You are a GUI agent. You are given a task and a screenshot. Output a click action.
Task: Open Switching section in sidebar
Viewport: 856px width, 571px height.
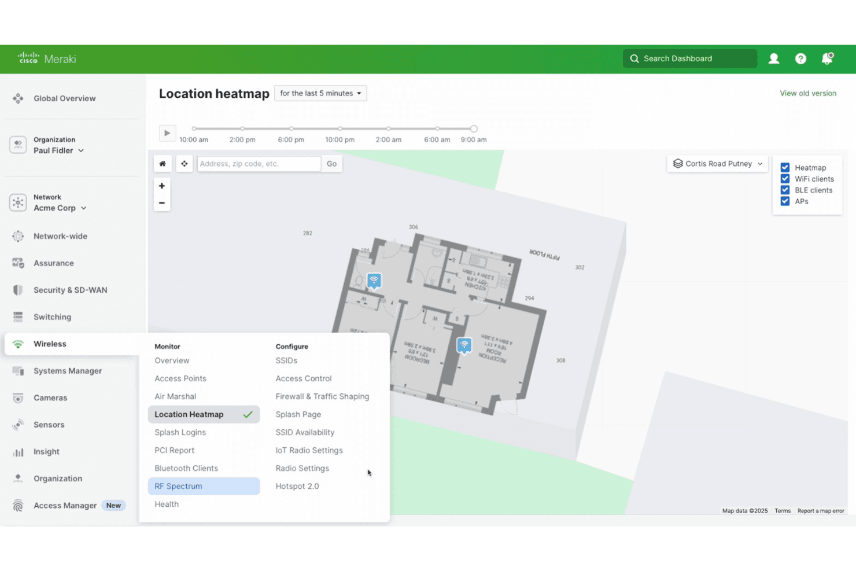[x=52, y=317]
